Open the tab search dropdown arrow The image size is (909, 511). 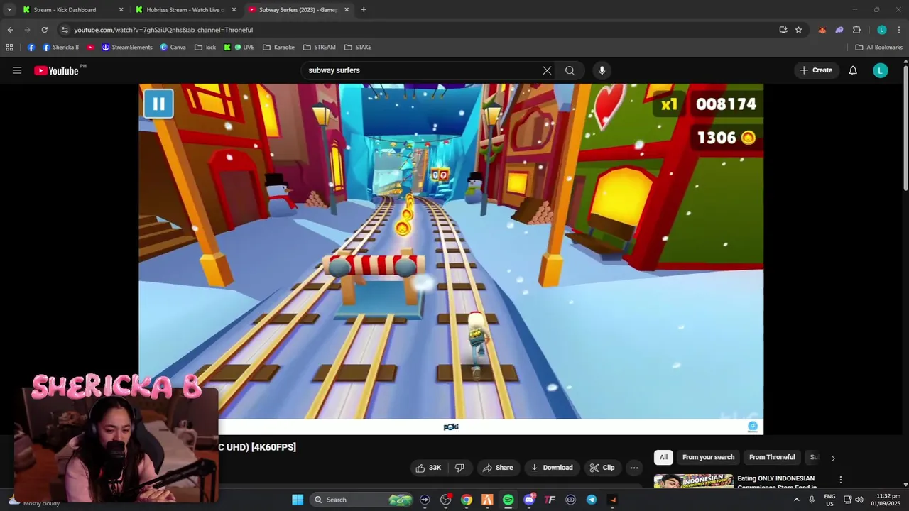pos(9,10)
